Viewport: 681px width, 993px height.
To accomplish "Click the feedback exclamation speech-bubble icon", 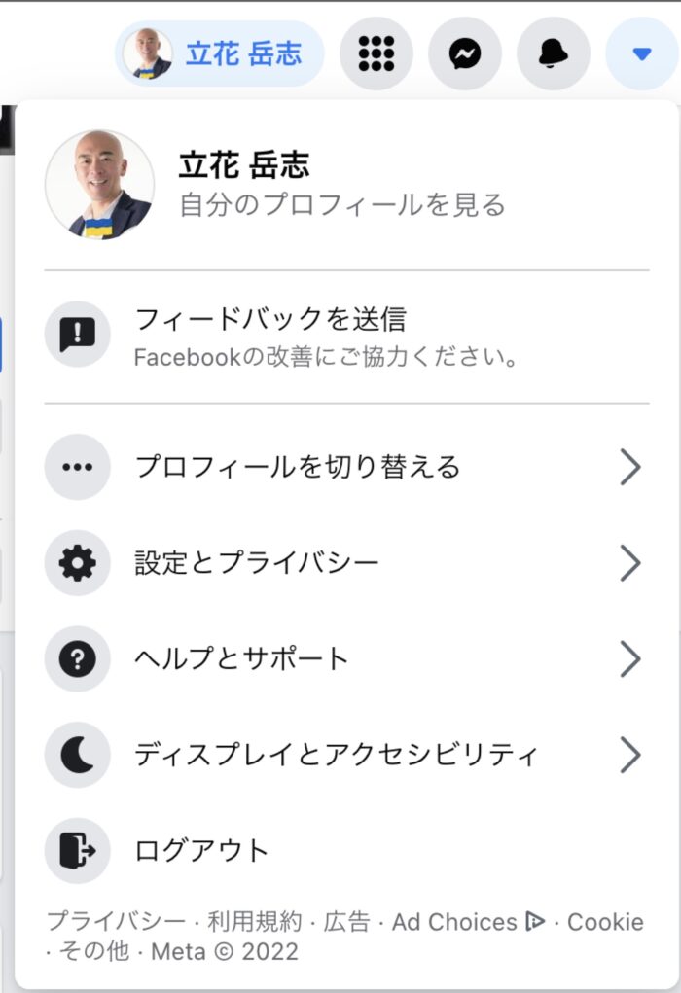I will coord(77,335).
